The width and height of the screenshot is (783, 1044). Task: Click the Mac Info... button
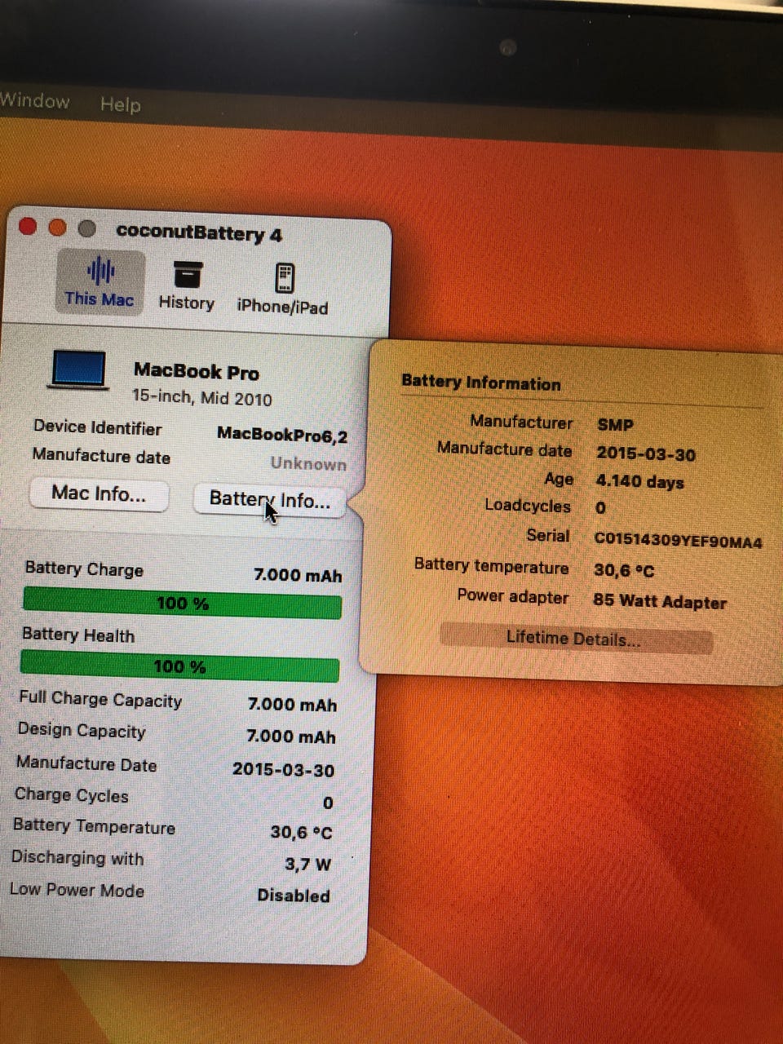coord(99,494)
